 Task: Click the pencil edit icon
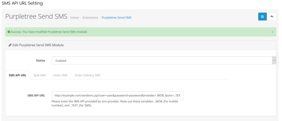click(x=10, y=45)
